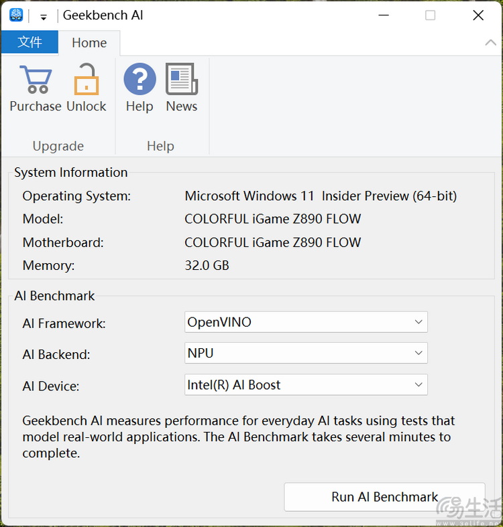Click the AI Framework: label

(x=64, y=323)
